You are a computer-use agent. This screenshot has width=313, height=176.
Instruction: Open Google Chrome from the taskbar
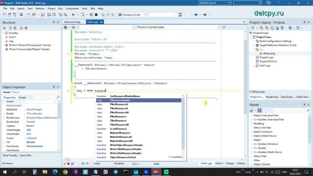pos(65,172)
